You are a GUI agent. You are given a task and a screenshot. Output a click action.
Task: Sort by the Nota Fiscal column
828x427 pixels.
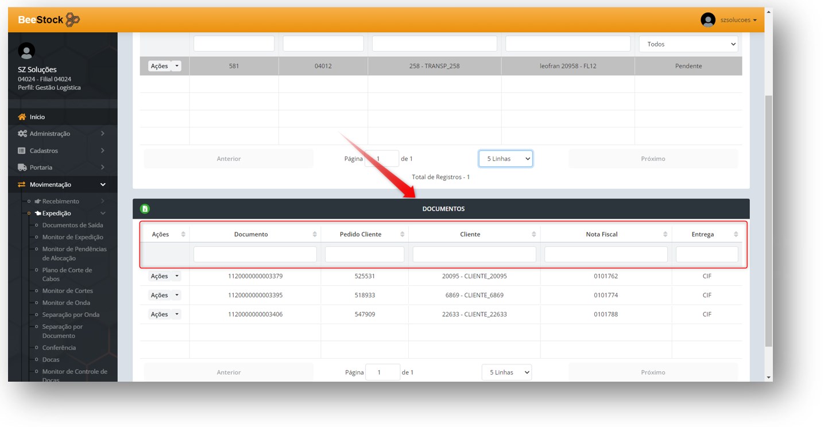[x=665, y=234]
